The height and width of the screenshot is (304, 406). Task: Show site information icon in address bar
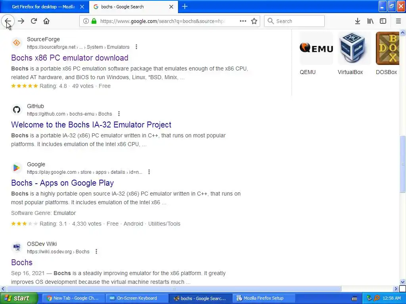coord(86,21)
